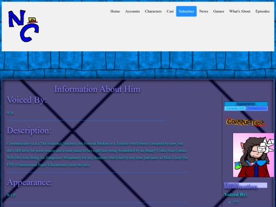Select the W.I.P appearance text

(11, 195)
